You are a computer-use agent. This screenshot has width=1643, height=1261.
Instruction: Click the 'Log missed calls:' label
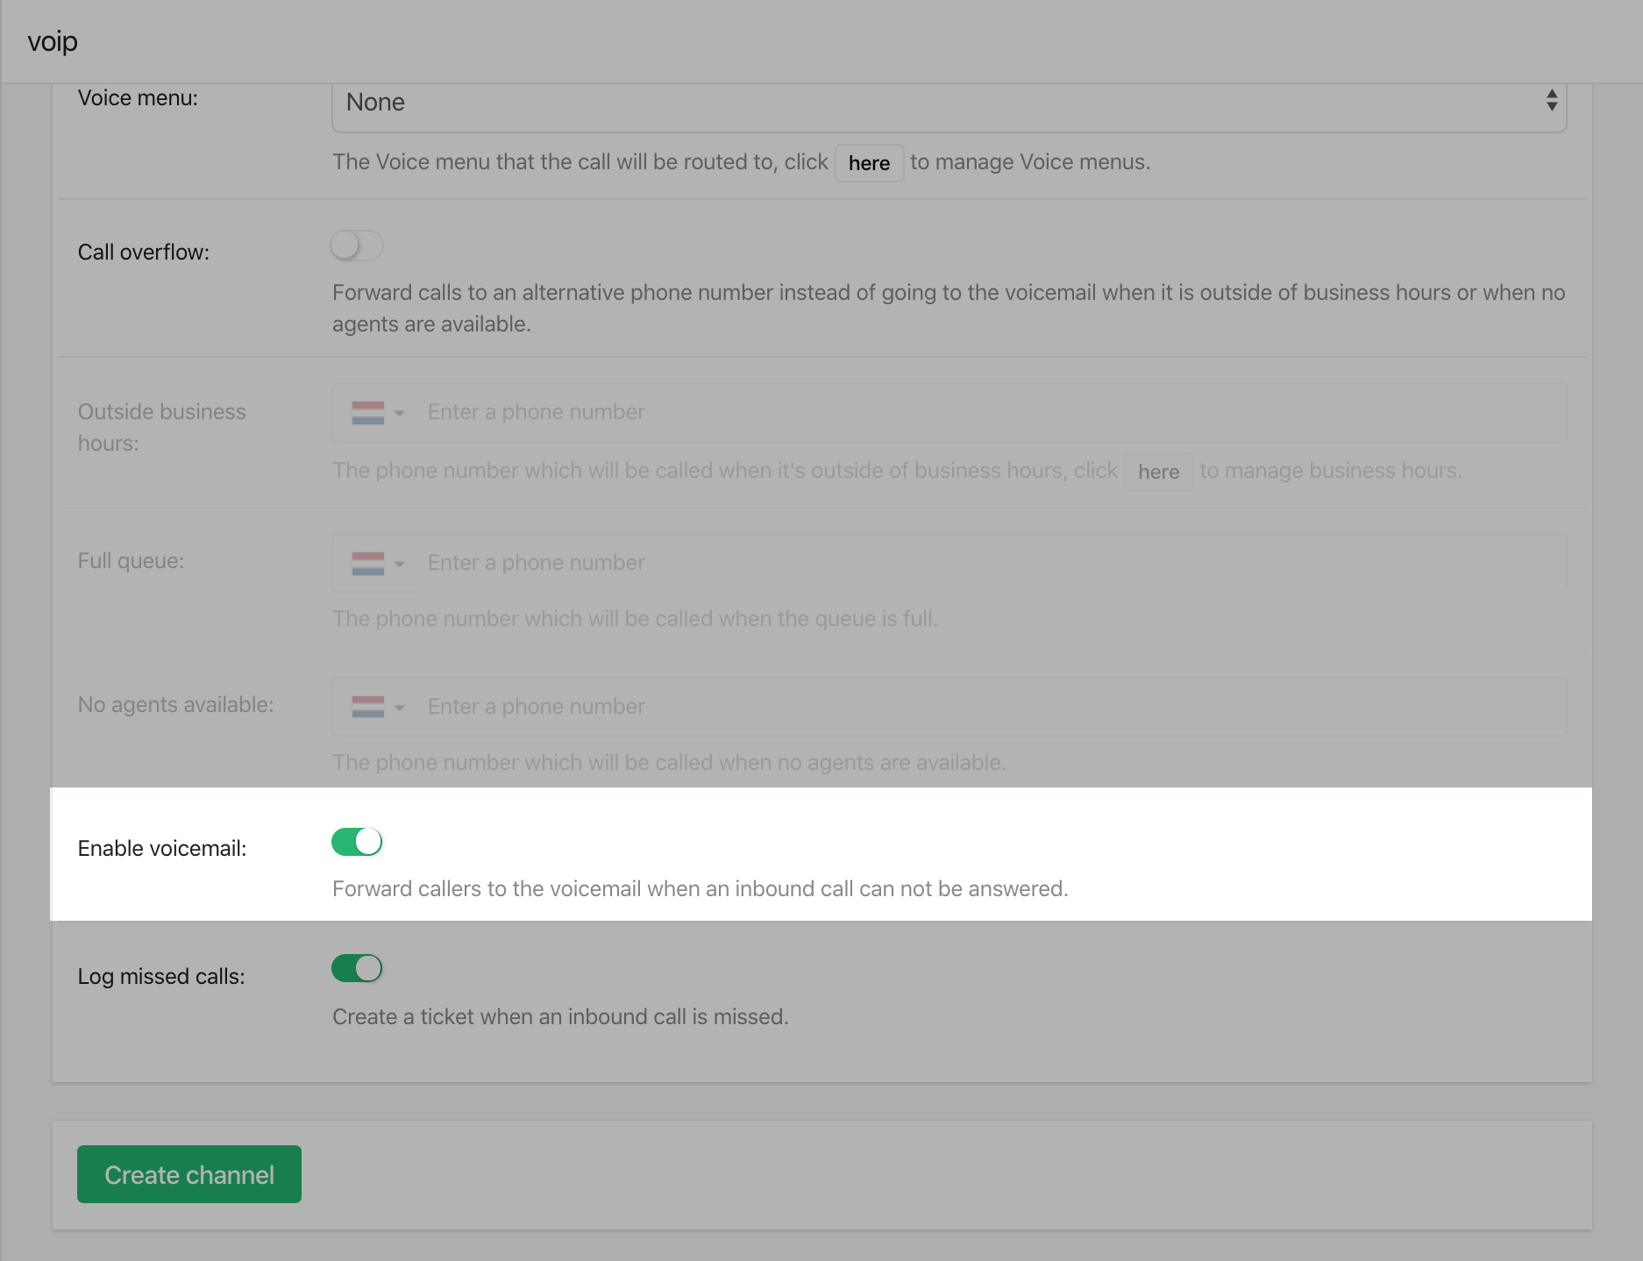point(161,977)
